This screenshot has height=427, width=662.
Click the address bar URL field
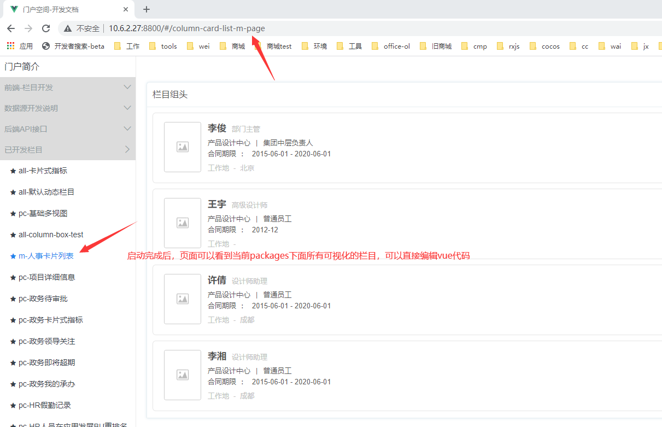click(x=328, y=28)
